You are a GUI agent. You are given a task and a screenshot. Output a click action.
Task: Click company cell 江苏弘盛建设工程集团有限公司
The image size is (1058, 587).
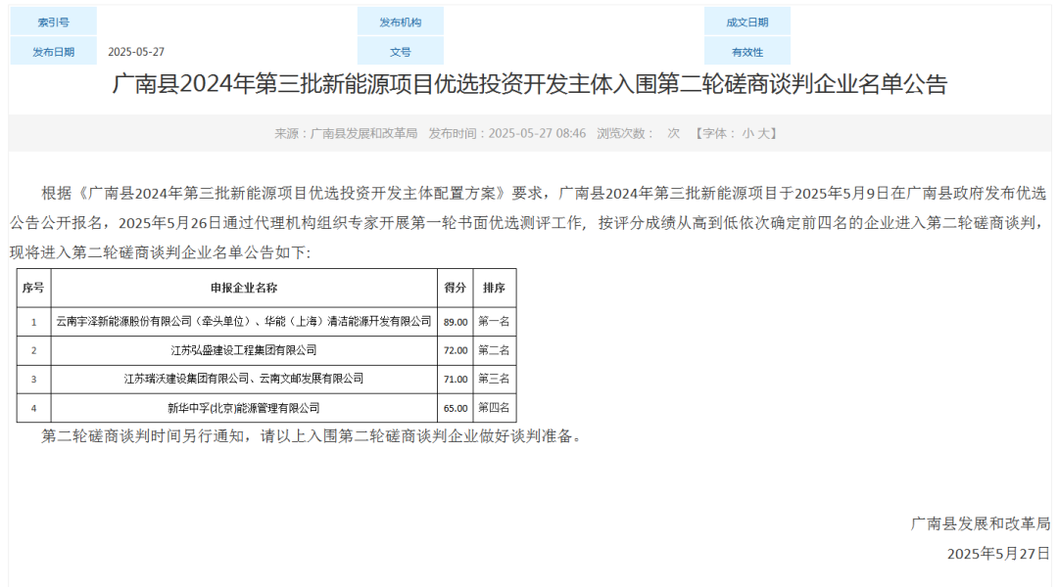(244, 350)
